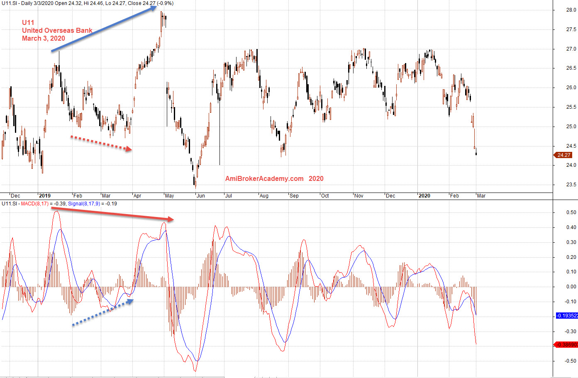Click the 25.0 price axis label

pyautogui.click(x=571, y=127)
